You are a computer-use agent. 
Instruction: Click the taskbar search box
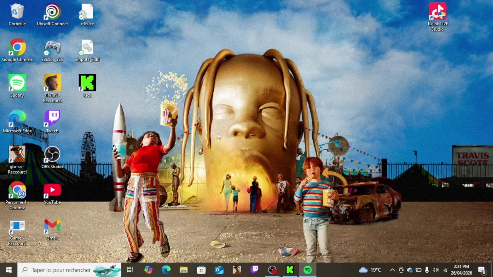70,270
